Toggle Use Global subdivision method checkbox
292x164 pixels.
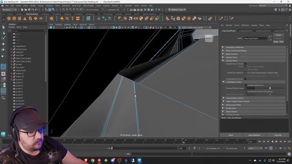tap(245, 73)
